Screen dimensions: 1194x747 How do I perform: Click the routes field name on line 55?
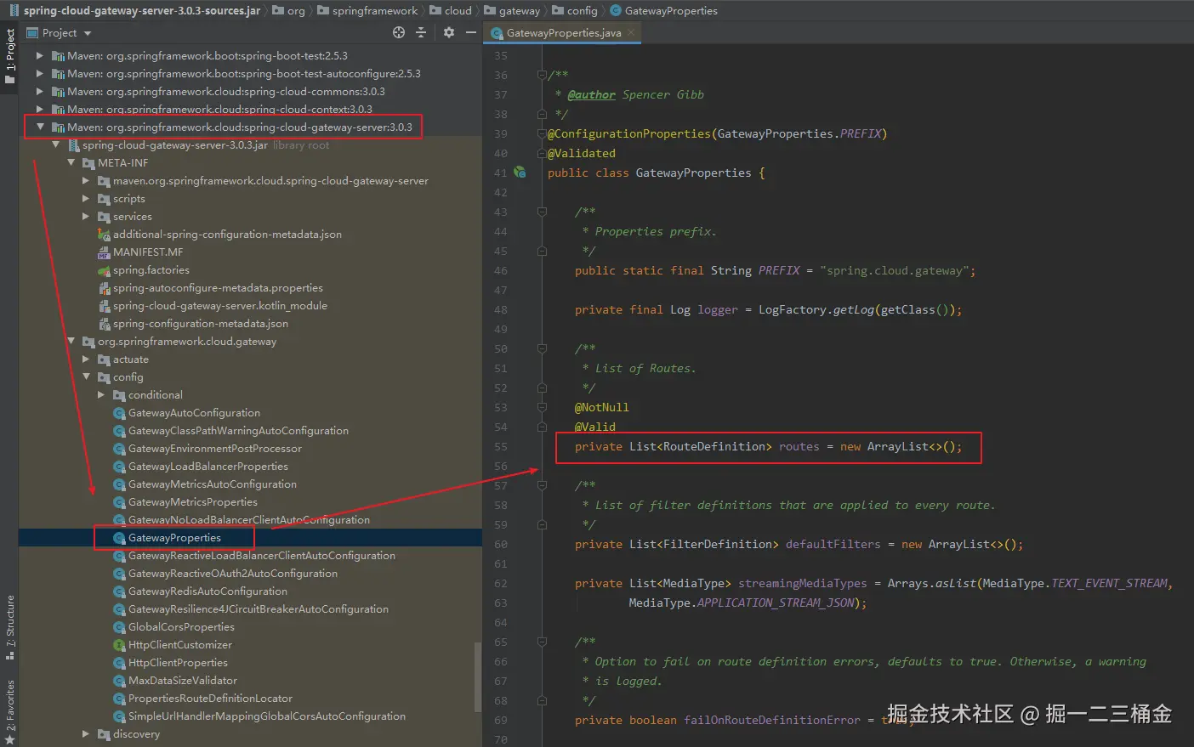pos(799,447)
